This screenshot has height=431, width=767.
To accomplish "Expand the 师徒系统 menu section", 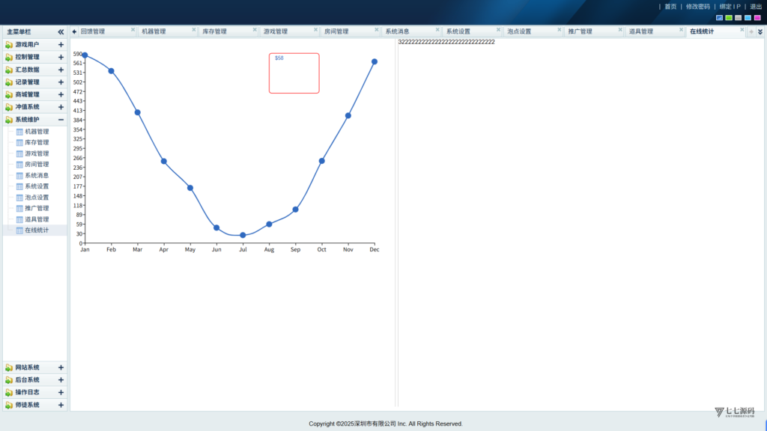I will 61,405.
